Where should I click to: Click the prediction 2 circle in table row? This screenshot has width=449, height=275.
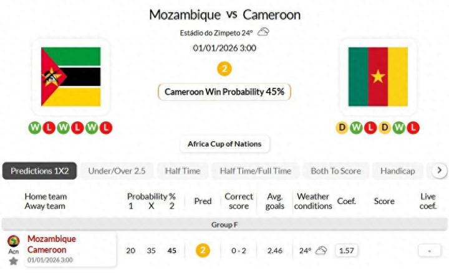[x=203, y=251]
